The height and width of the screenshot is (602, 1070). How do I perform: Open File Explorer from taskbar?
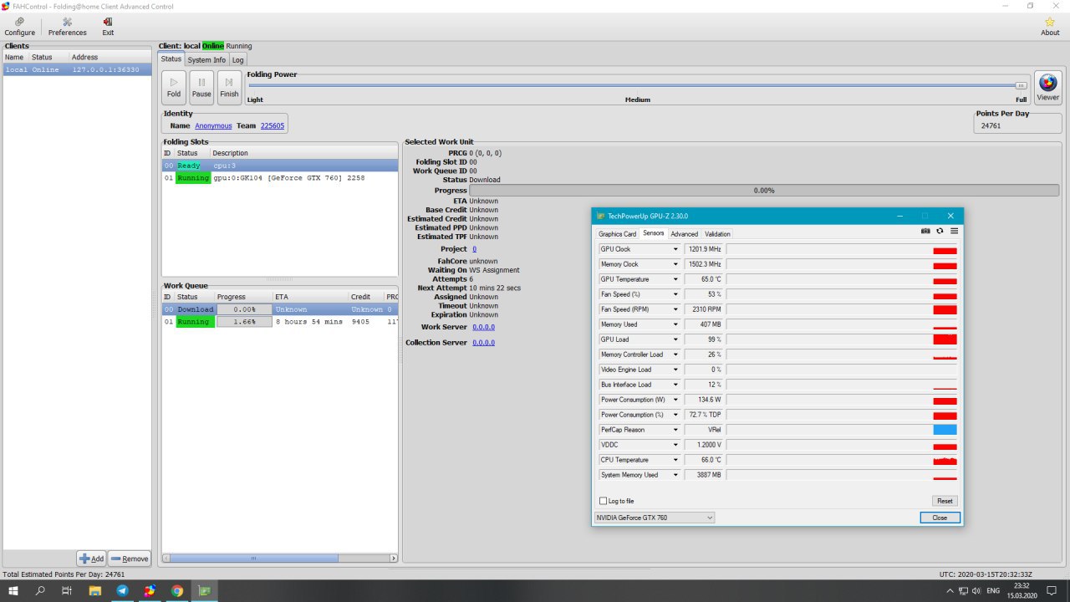coord(95,590)
